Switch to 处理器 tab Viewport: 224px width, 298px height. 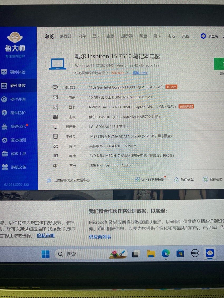66,36
